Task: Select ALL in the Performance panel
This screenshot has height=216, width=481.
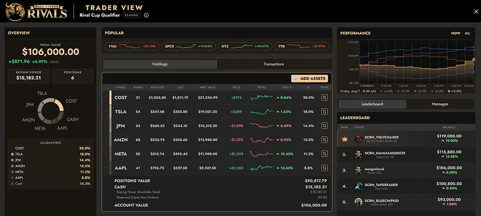Action: coord(467,33)
